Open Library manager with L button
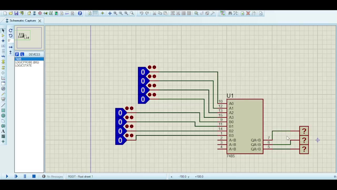337x190 pixels. coord(22,54)
